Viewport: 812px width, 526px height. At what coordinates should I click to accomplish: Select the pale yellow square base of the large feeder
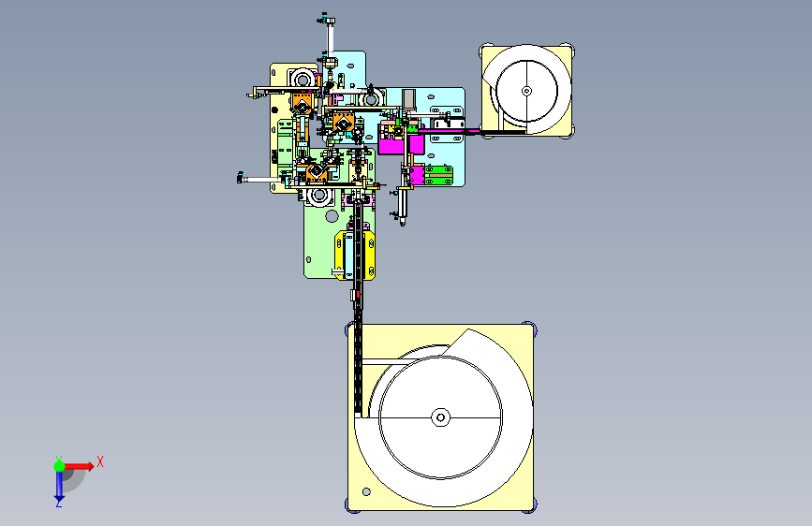pyautogui.click(x=441, y=417)
